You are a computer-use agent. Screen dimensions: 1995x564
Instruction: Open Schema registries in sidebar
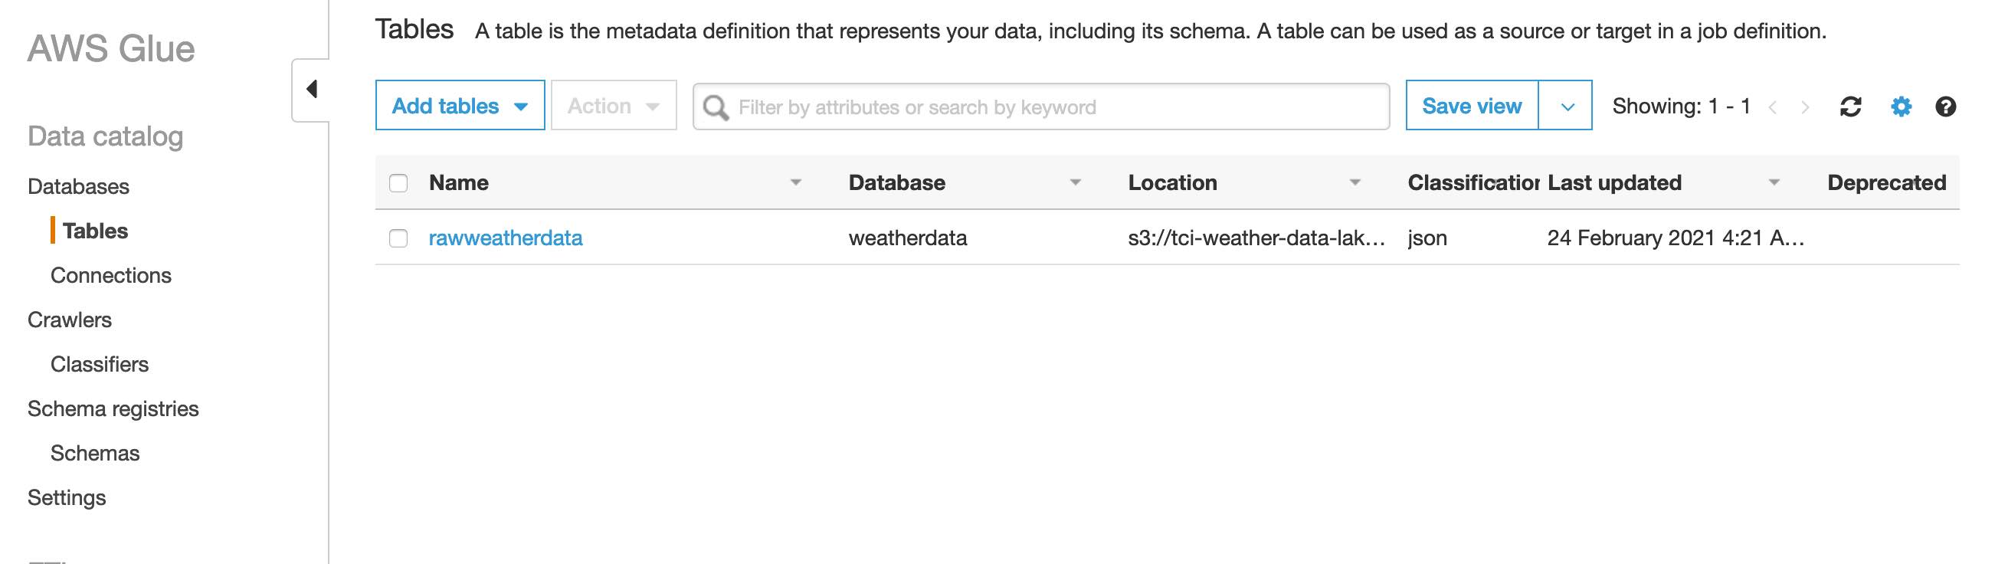coord(113,408)
